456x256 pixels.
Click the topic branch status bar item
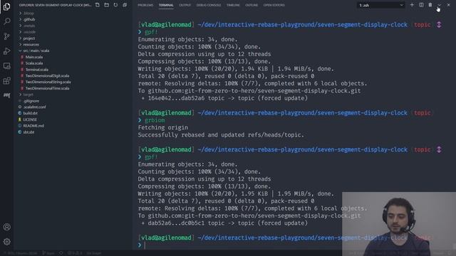coord(48,253)
